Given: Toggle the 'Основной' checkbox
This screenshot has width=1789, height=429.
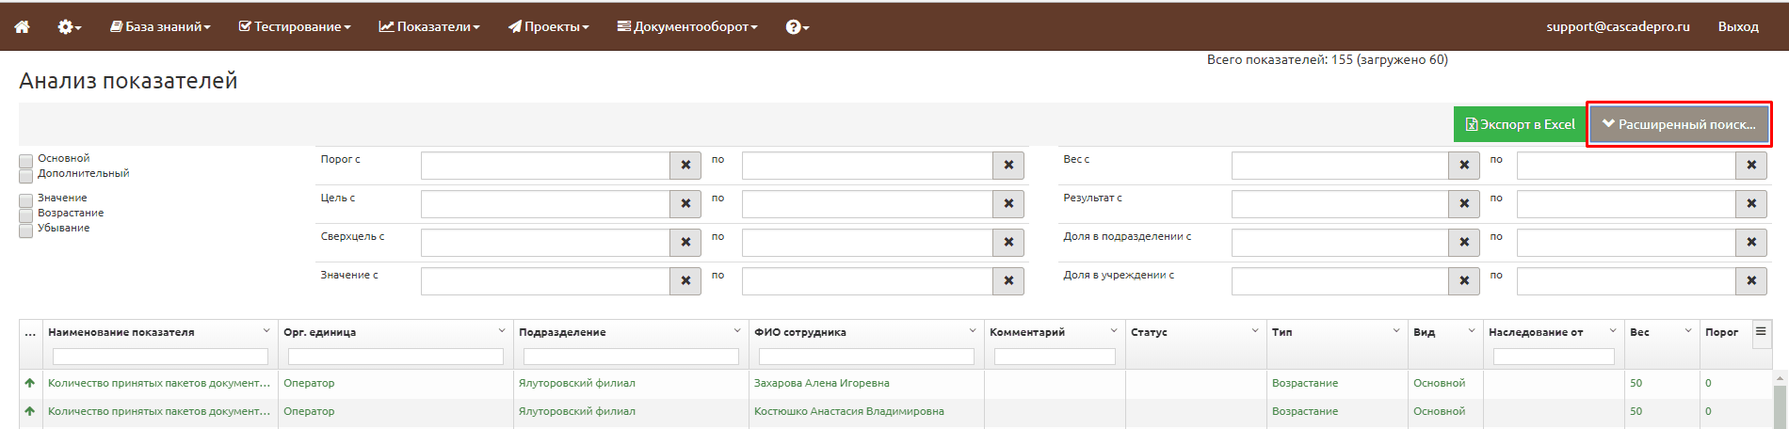Looking at the screenshot, I should [26, 161].
